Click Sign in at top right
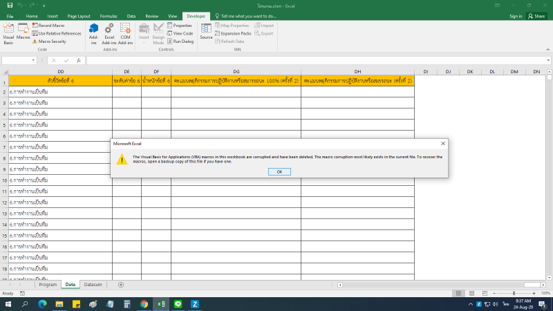Image resolution: width=553 pixels, height=311 pixels. tap(516, 16)
